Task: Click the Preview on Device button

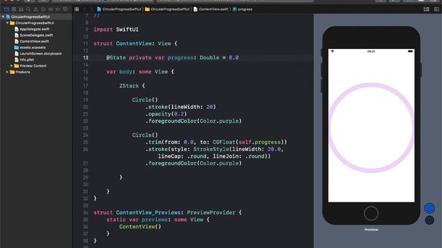Action: [x=430, y=220]
